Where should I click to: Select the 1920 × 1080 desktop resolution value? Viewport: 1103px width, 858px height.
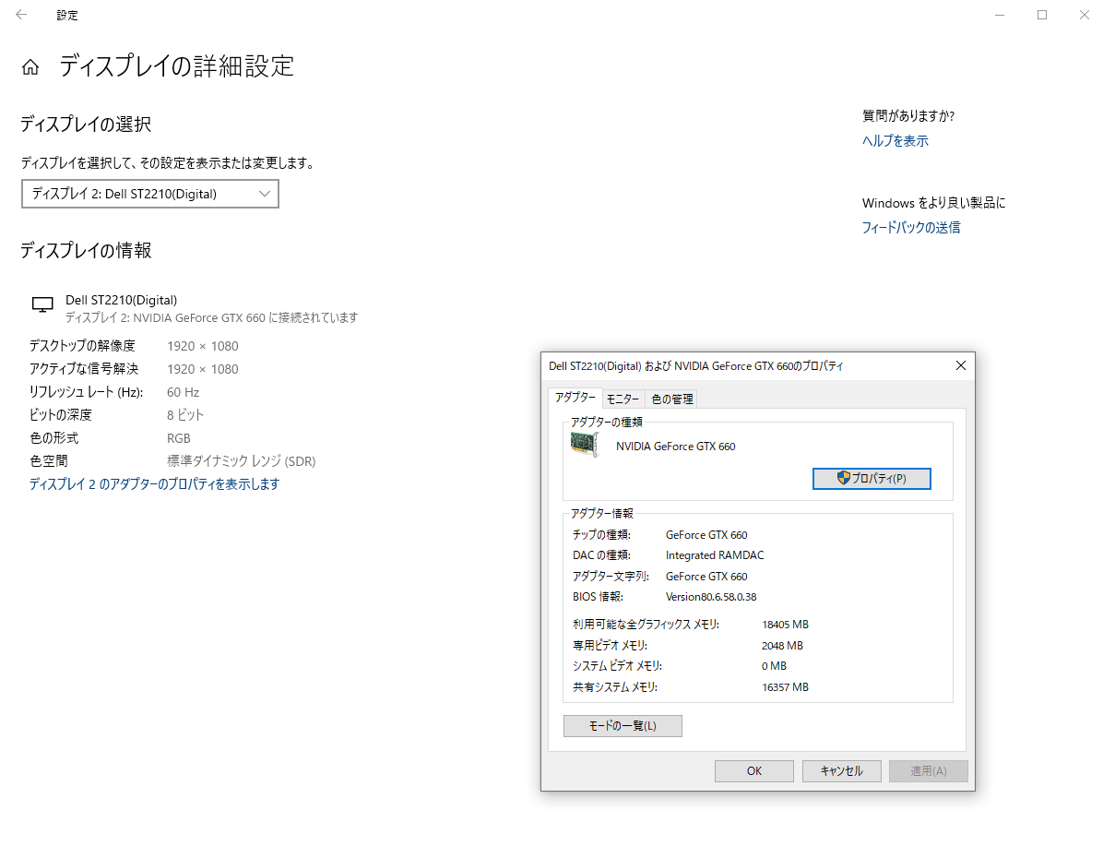[x=203, y=346]
